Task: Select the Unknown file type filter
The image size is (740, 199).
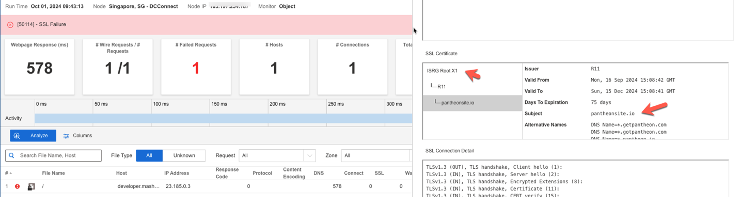Action: (x=184, y=155)
